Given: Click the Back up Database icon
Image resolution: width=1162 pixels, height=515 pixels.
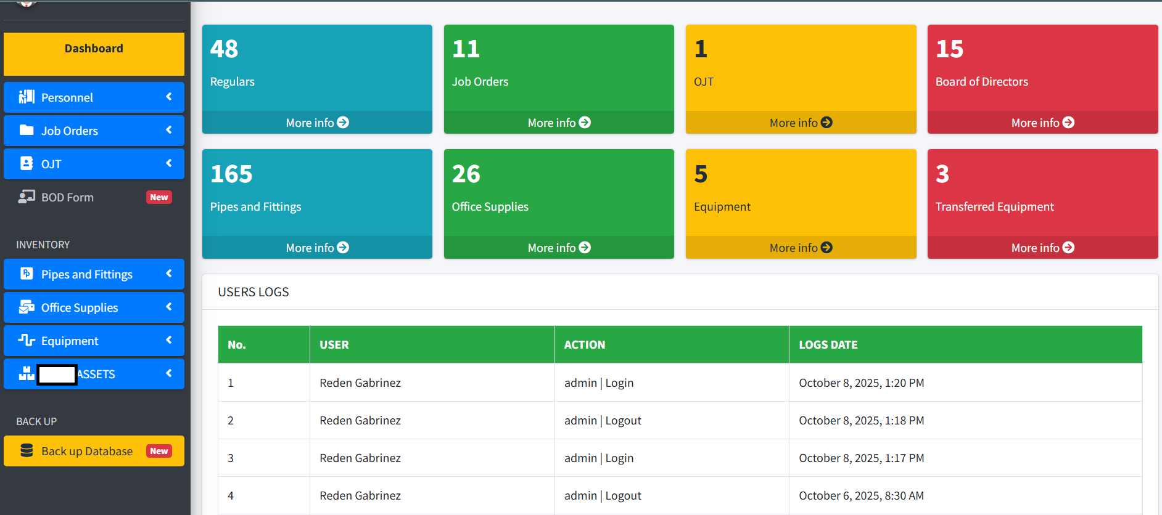Looking at the screenshot, I should pos(27,450).
